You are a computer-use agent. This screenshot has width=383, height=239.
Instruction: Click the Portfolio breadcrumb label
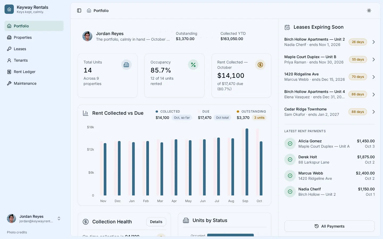coord(101,11)
